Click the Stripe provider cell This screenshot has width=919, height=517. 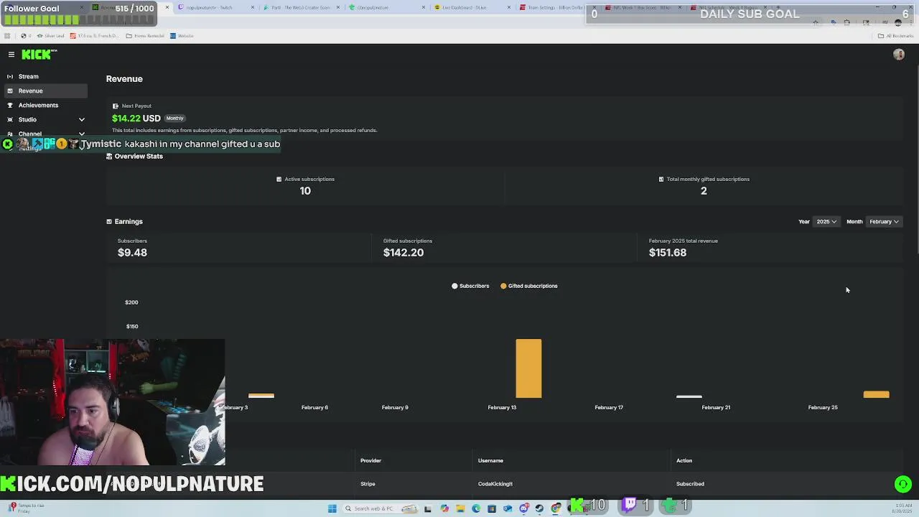(368, 484)
